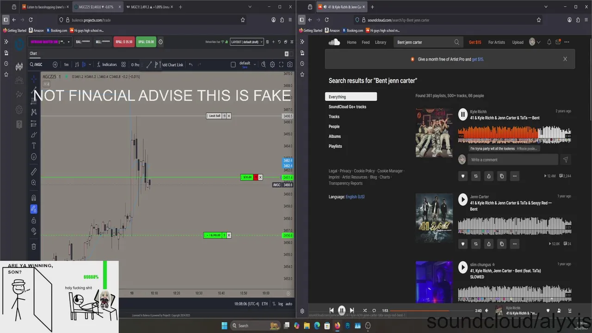Screen dimensions: 592x333
Task: Click the Upload link
Action: [518, 42]
